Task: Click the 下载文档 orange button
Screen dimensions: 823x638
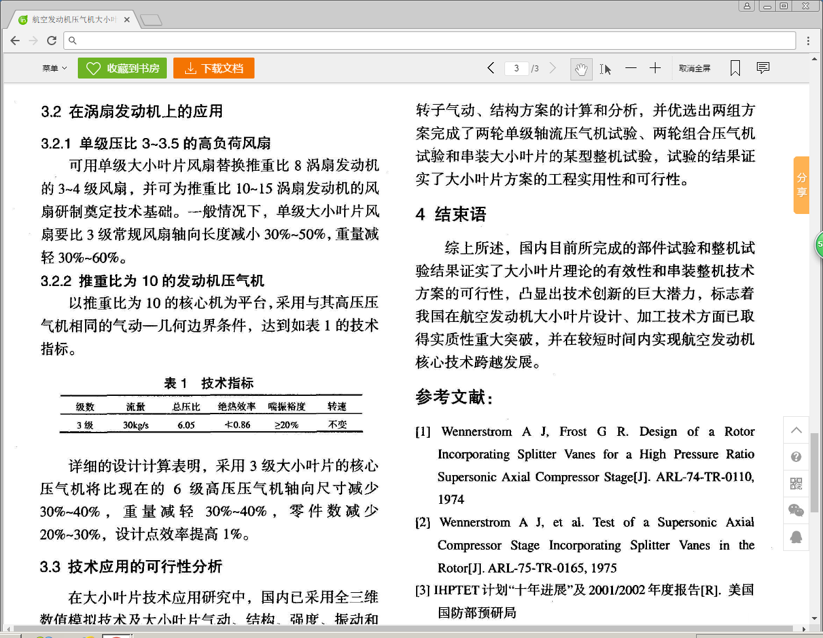Action: [214, 68]
